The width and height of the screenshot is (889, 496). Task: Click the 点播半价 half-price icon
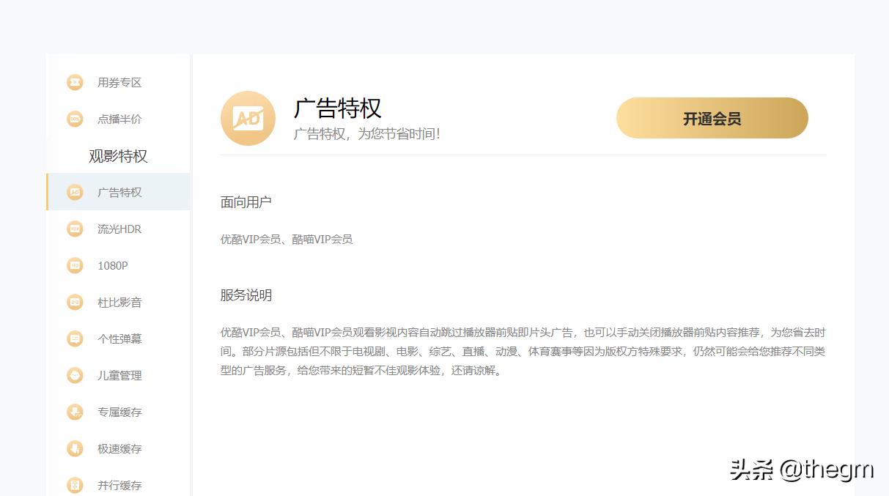[x=75, y=119]
